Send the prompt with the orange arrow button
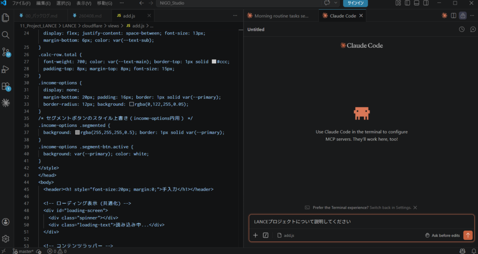Viewport: 478px width, 254px height. point(468,235)
